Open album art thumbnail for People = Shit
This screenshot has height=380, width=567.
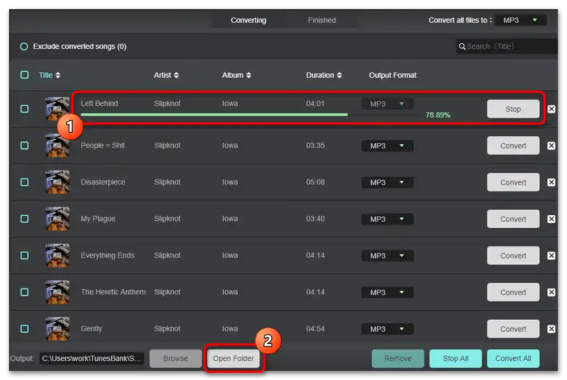57,145
